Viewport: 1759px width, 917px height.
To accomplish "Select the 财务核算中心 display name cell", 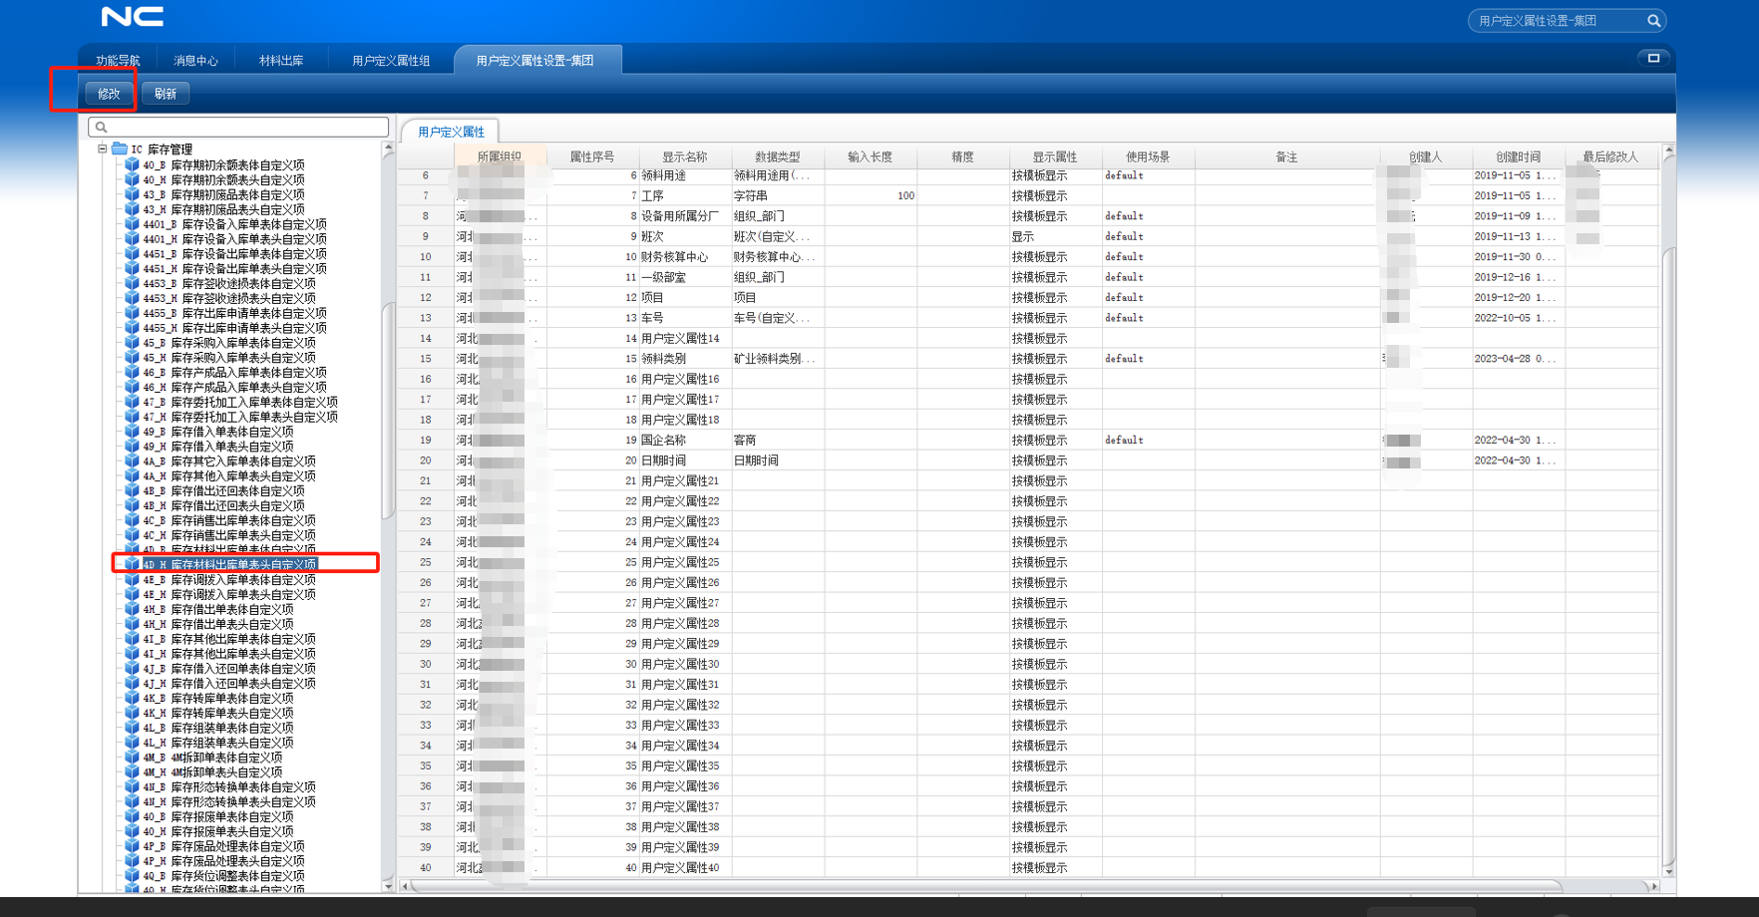I will pos(685,257).
